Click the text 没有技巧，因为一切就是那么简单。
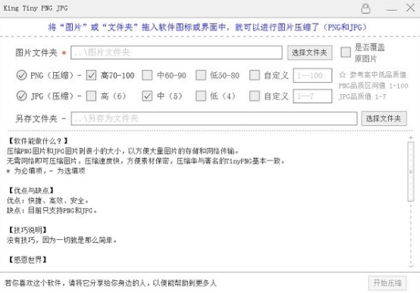This screenshot has width=420, height=293. click(62, 240)
